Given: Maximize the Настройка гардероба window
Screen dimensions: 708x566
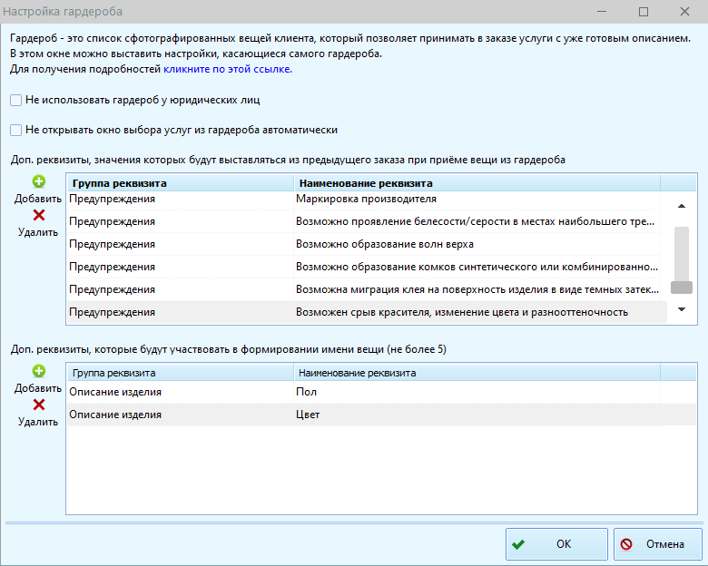Looking at the screenshot, I should pyautogui.click(x=644, y=11).
